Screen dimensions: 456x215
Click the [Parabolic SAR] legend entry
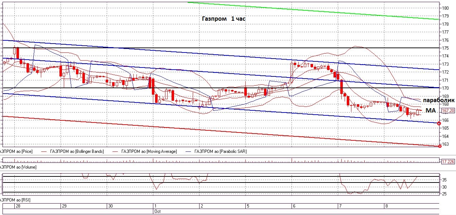click(x=220, y=151)
